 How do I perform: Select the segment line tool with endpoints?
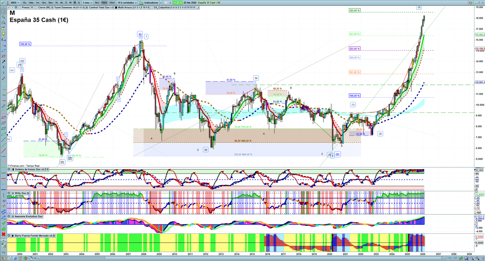pyautogui.click(x=3, y=79)
